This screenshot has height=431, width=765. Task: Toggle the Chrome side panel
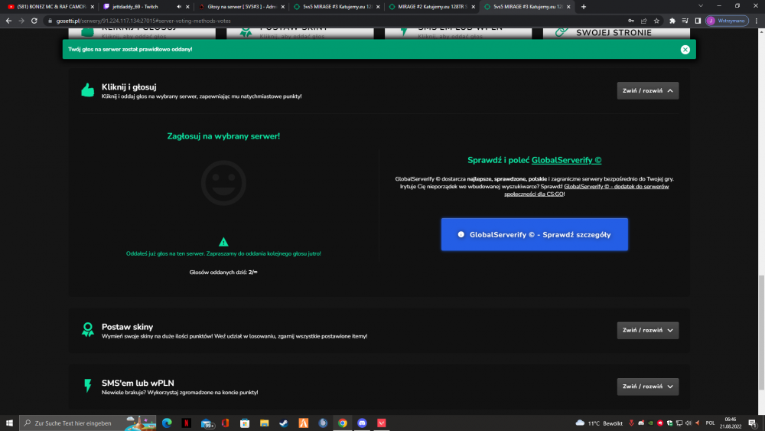tap(698, 21)
